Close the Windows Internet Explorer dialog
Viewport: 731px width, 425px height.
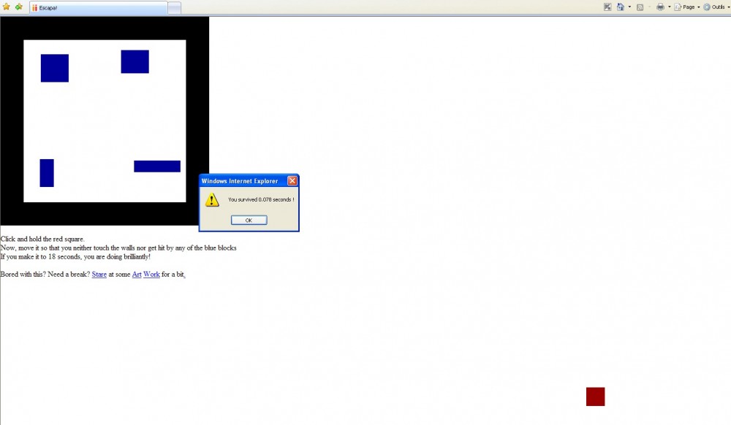coord(292,181)
